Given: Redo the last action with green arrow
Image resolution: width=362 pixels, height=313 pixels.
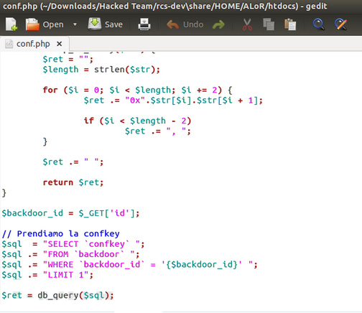Looking at the screenshot, I should 218,24.
